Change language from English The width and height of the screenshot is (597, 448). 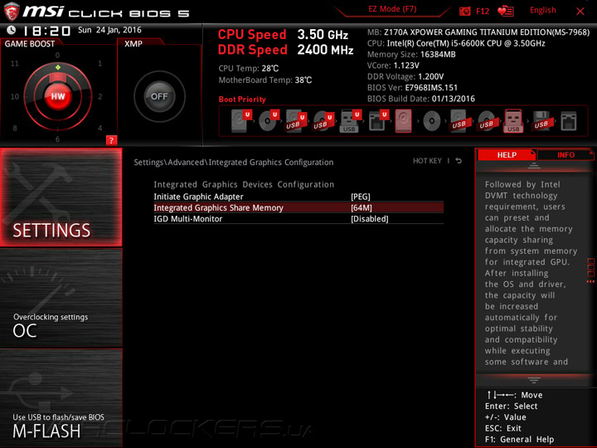tap(542, 10)
